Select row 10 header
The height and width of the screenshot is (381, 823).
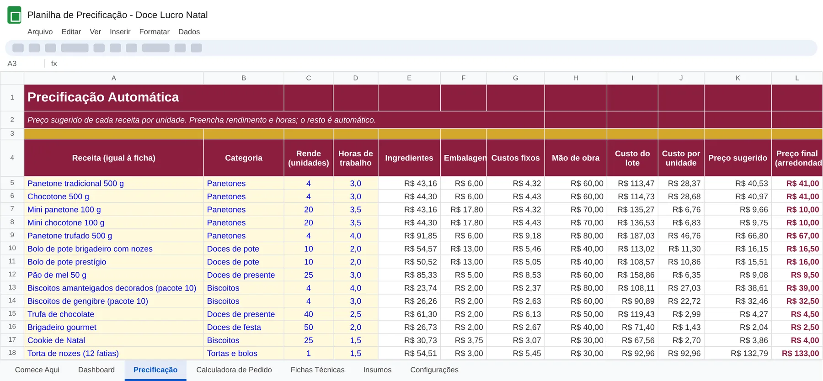pyautogui.click(x=12, y=249)
